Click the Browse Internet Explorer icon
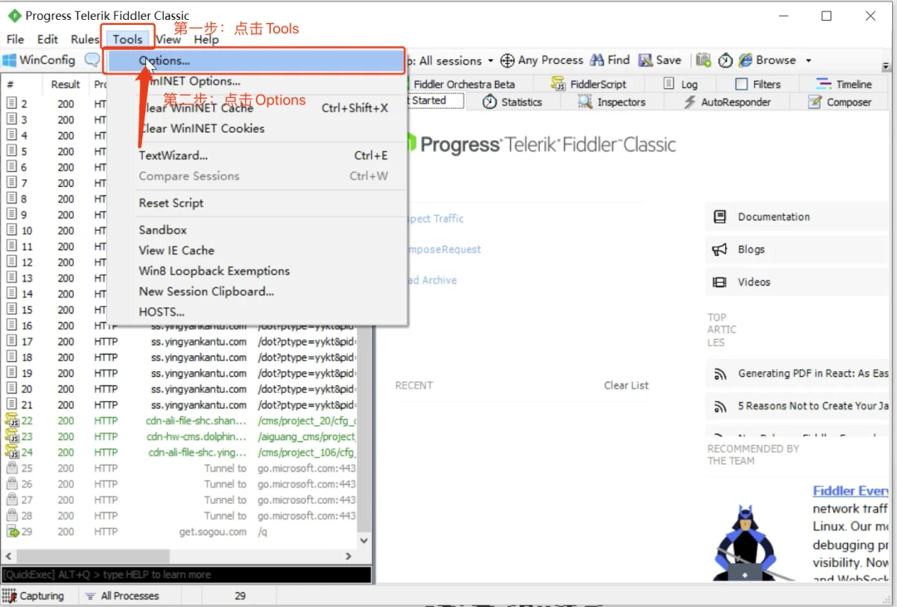This screenshot has height=607, width=897. [x=745, y=60]
